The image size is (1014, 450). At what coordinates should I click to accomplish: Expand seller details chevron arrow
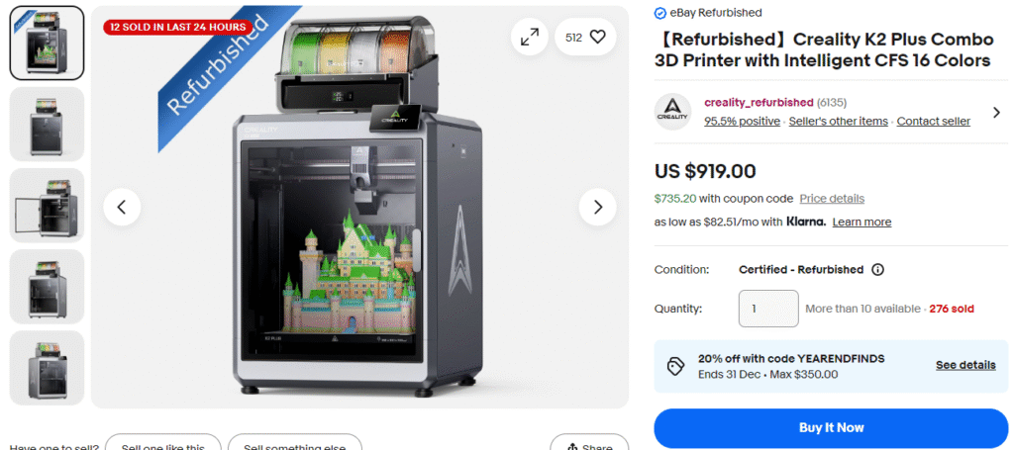tap(996, 113)
